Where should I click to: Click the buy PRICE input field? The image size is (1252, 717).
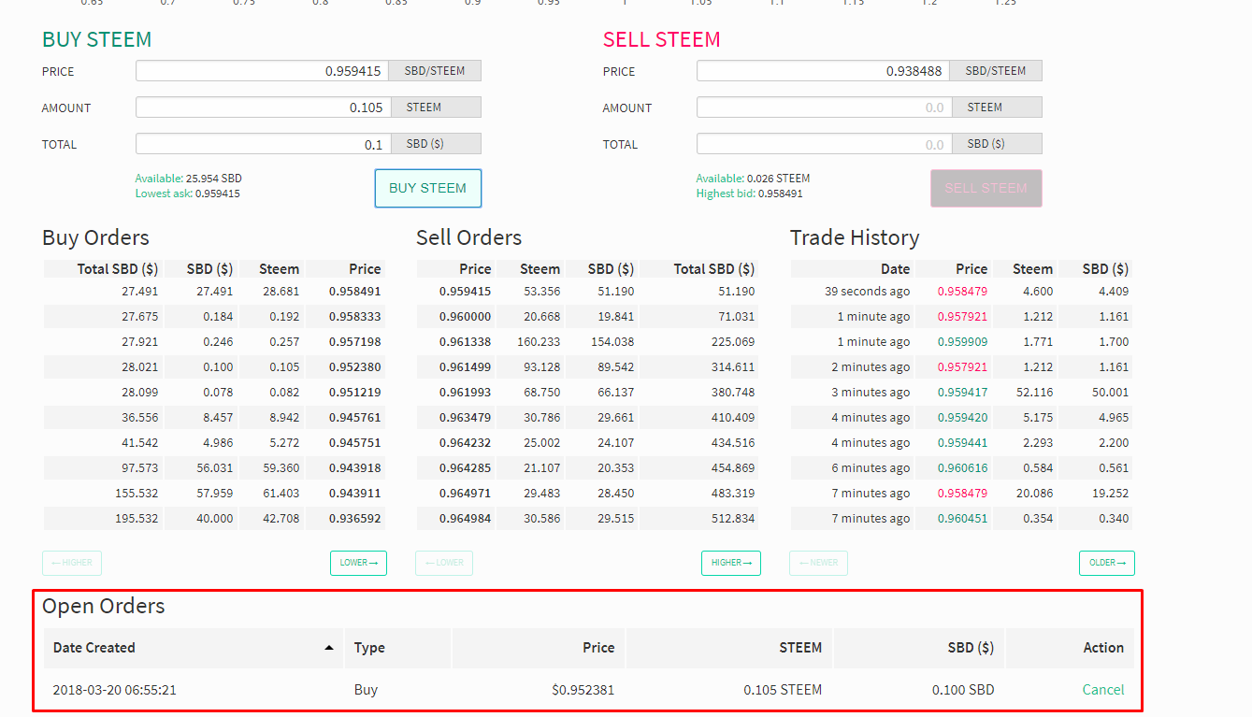[263, 71]
